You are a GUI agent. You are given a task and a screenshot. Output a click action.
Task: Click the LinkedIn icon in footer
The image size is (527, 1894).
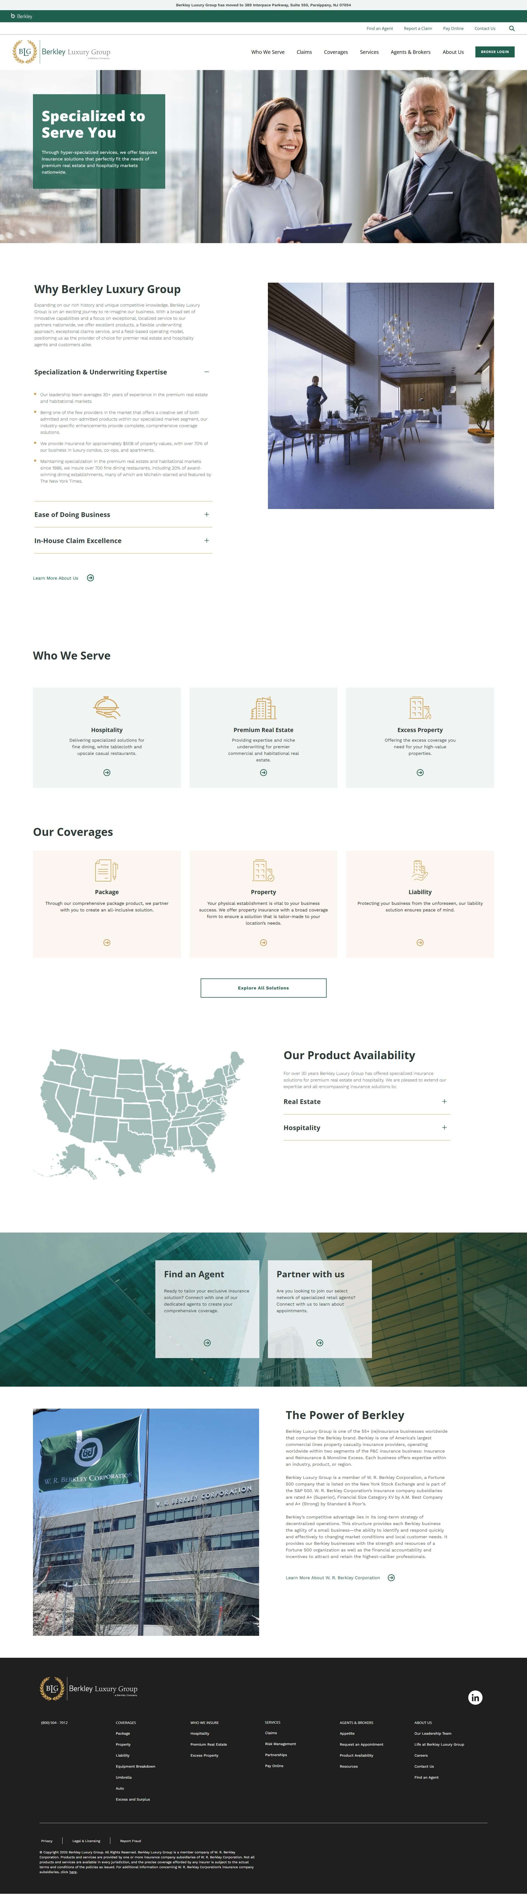coord(475,1697)
